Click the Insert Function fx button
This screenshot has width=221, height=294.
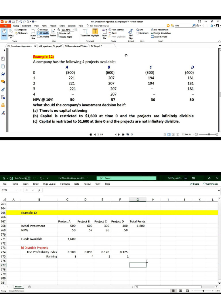coord(39,190)
